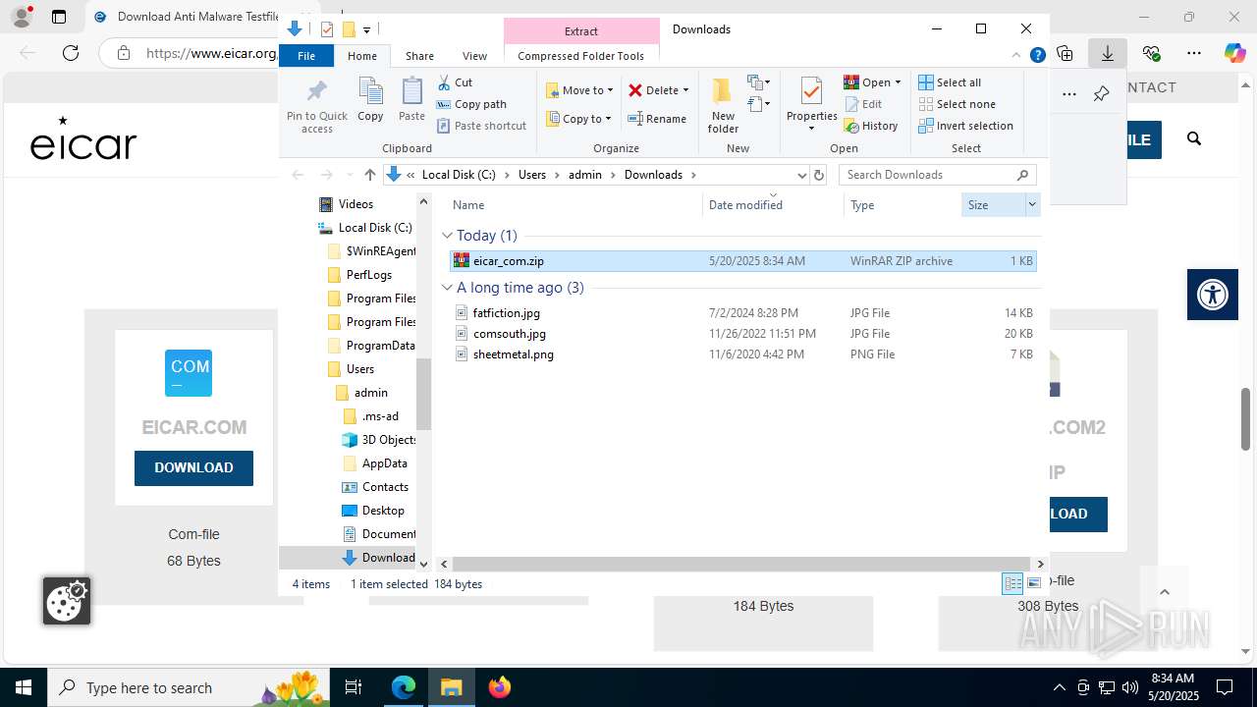
Task: Select Contacts in navigation tree
Action: (375, 487)
